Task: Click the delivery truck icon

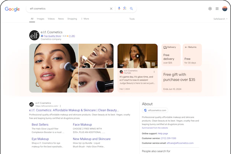Action: (165, 47)
